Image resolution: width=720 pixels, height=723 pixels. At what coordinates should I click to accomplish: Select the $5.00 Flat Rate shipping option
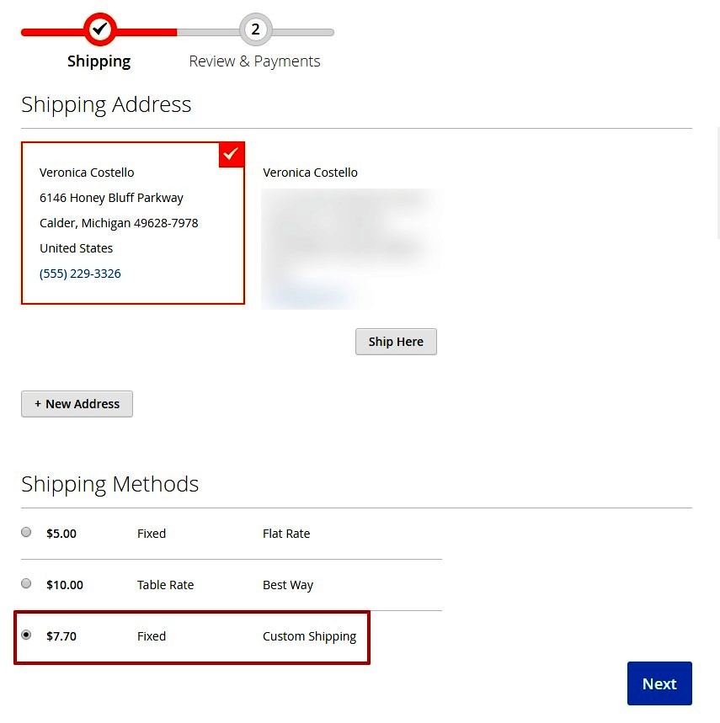pyautogui.click(x=26, y=532)
